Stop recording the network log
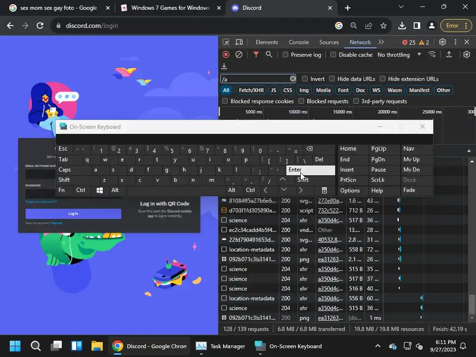The width and height of the screenshot is (476, 357). click(x=226, y=54)
